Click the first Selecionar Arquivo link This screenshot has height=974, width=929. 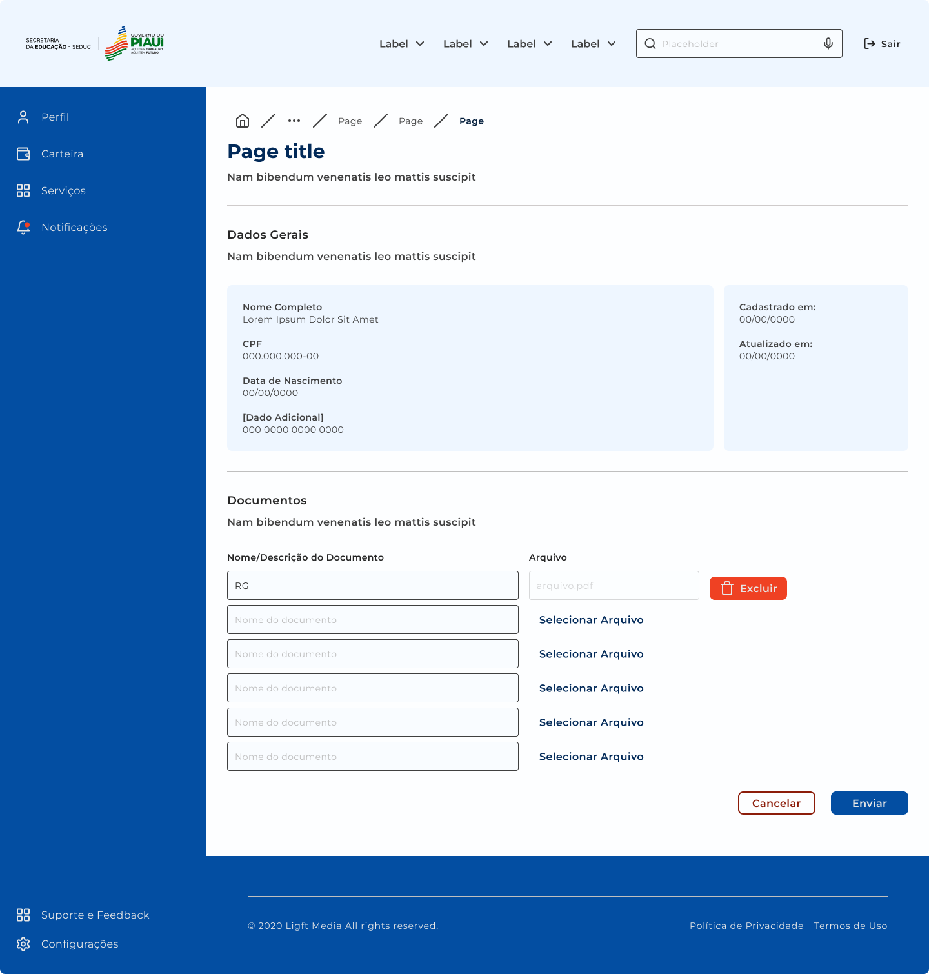tap(591, 620)
